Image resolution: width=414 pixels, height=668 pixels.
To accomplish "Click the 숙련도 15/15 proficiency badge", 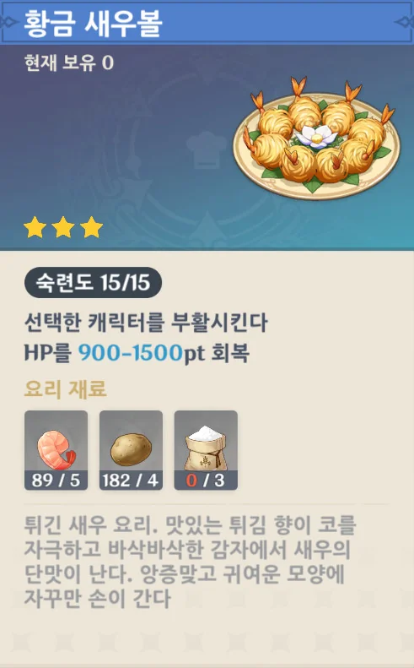I will pos(93,282).
